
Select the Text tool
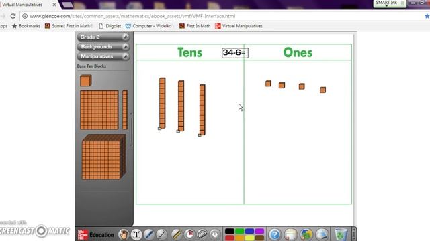pos(136,234)
